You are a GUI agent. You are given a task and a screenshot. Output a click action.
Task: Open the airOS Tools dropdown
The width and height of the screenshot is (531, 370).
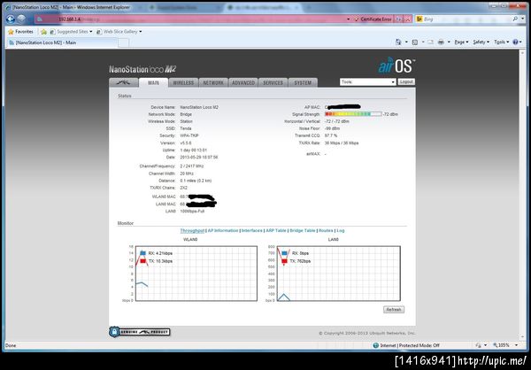point(368,82)
